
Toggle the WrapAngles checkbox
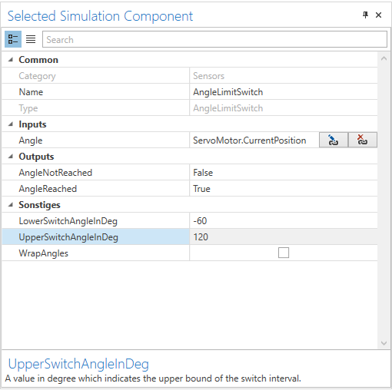[x=284, y=253]
